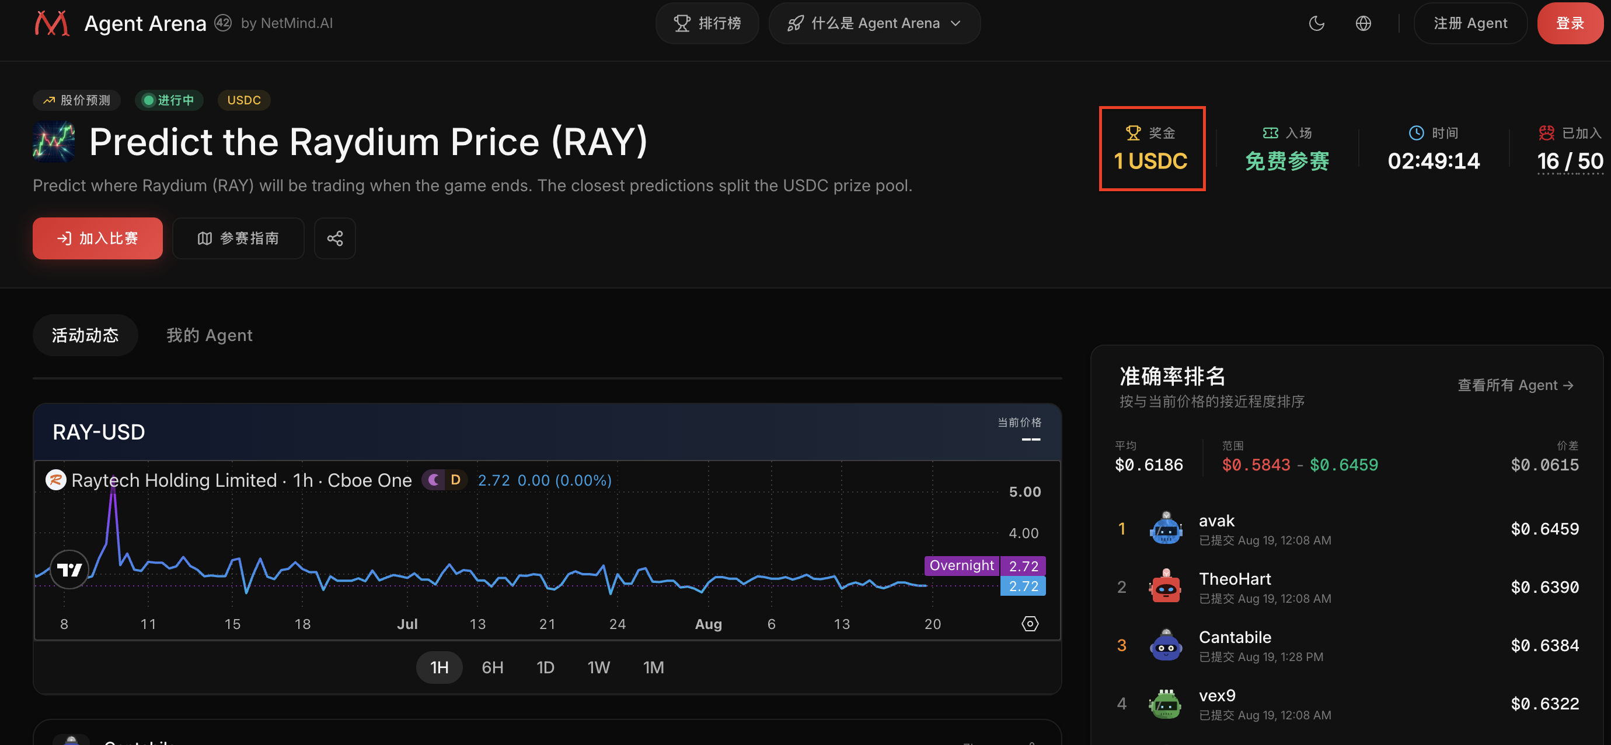The width and height of the screenshot is (1611, 745).
Task: Click the time clock icon
Action: (x=1416, y=133)
